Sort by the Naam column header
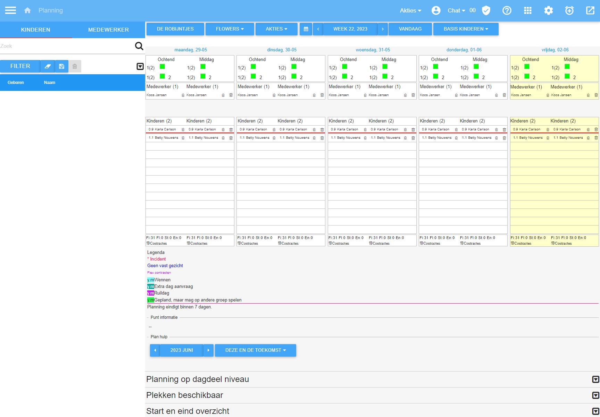The image size is (600, 417). [50, 83]
